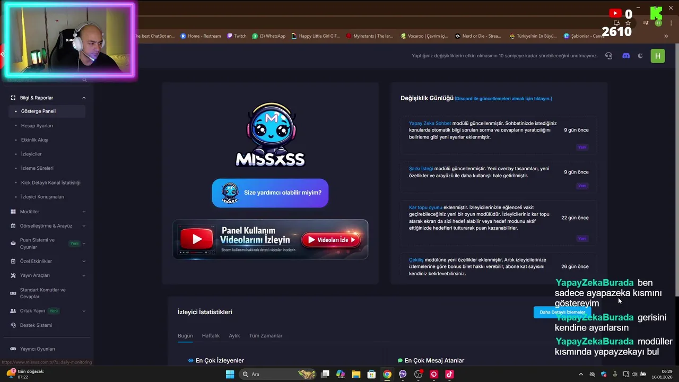Image resolution: width=679 pixels, height=382 pixels.
Task: Toggle dark mode moon icon
Action: pyautogui.click(x=640, y=56)
